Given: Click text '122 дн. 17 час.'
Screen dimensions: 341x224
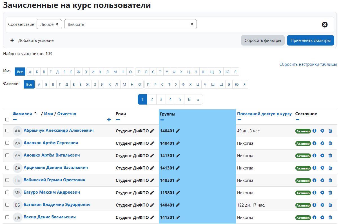Looking at the screenshot, I should 251,205.
